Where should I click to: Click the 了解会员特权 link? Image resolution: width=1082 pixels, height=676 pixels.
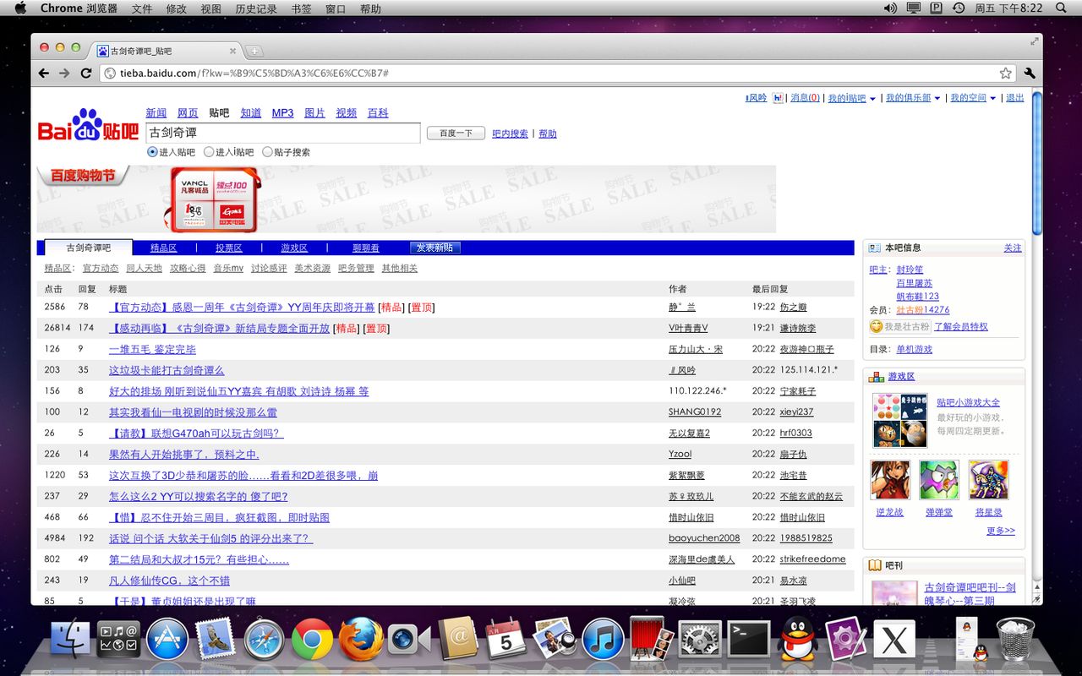[x=961, y=326]
